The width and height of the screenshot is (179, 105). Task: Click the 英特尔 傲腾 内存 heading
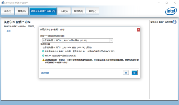click(x=17, y=22)
